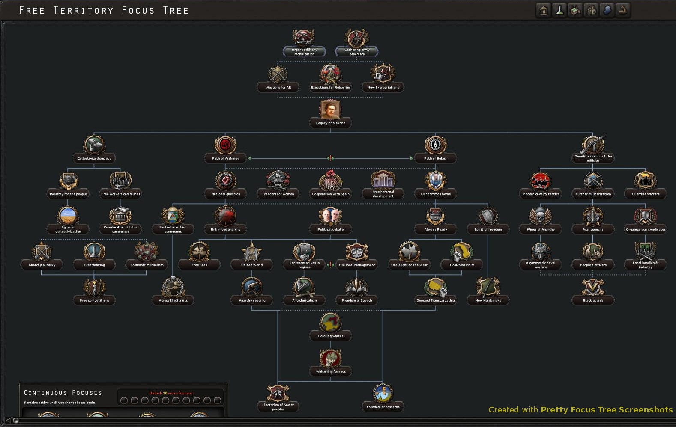
Task: Select the National question focus
Action: [225, 185]
